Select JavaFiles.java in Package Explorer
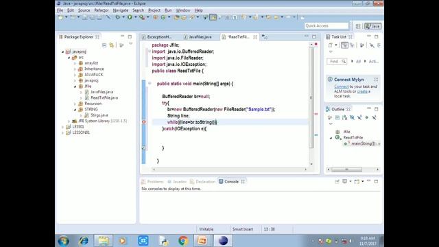The width and height of the screenshot is (439, 247). (x=102, y=92)
